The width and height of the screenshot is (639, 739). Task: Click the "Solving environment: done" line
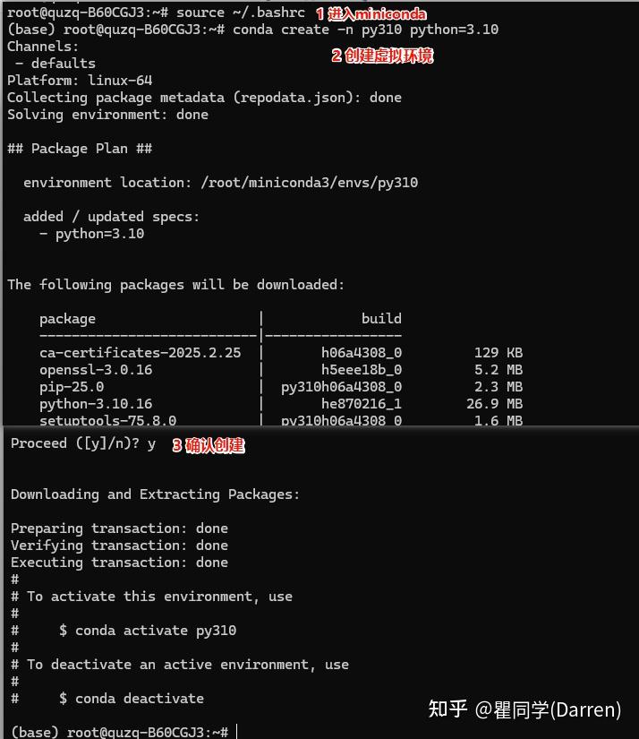click(x=107, y=115)
